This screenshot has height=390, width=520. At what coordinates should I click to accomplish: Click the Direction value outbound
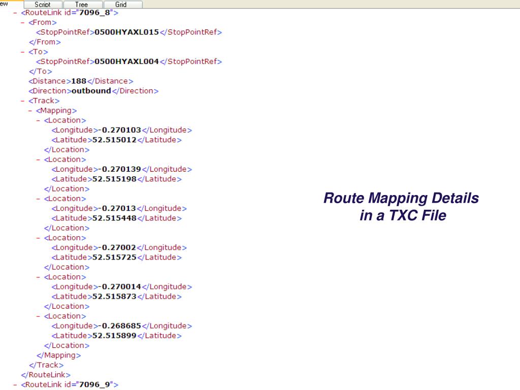point(91,91)
